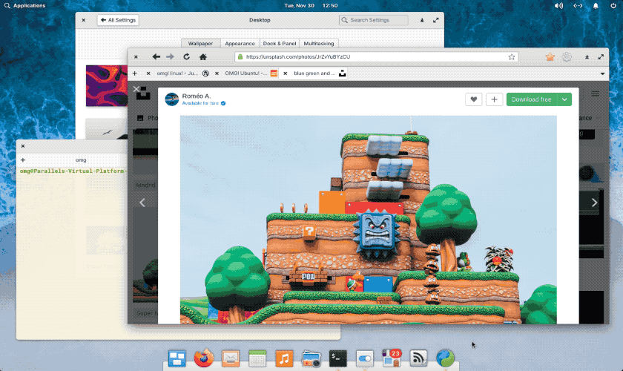This screenshot has width=623, height=371.
Task: Select the 'blue green and...' browser tab
Action: 314,73
